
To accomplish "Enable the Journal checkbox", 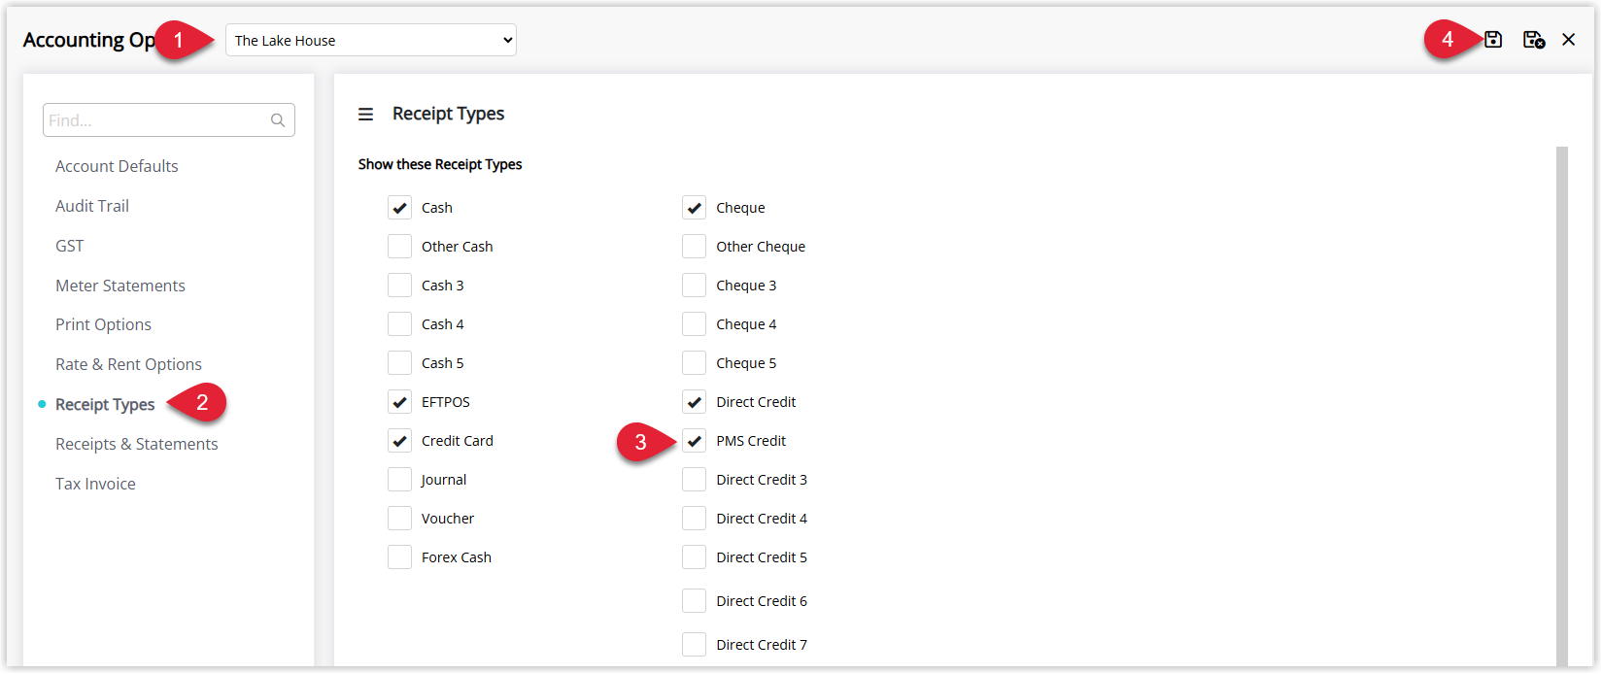I will tap(399, 480).
